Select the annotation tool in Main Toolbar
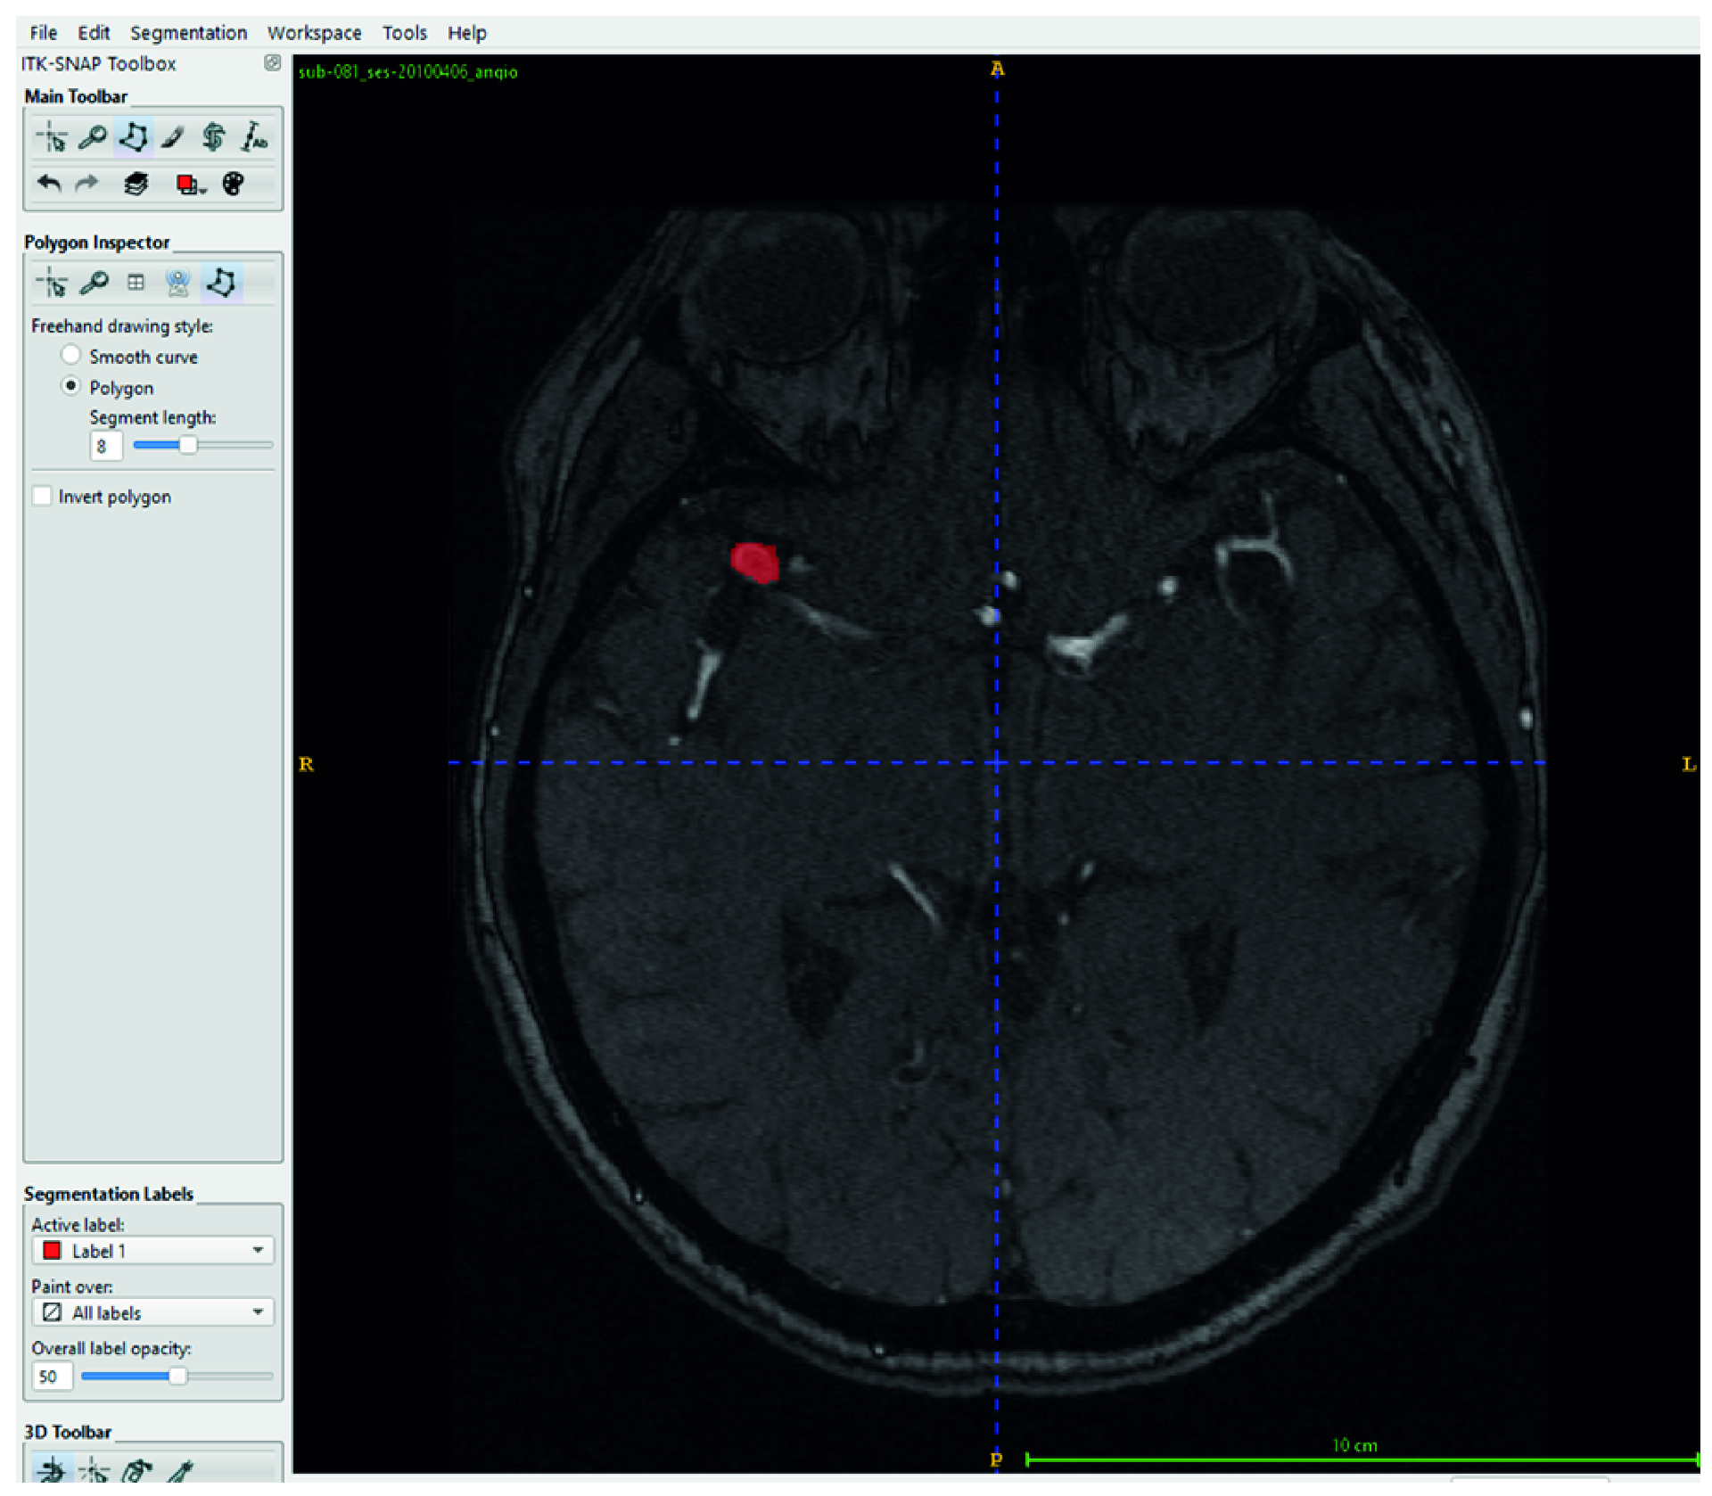The image size is (1712, 1496). click(x=254, y=137)
